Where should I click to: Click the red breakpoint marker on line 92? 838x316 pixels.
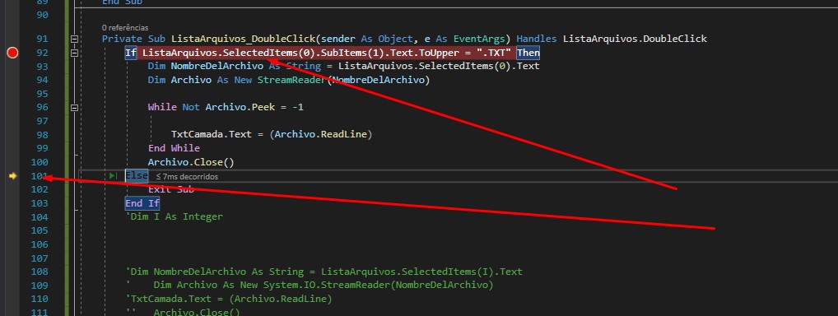coord(12,53)
